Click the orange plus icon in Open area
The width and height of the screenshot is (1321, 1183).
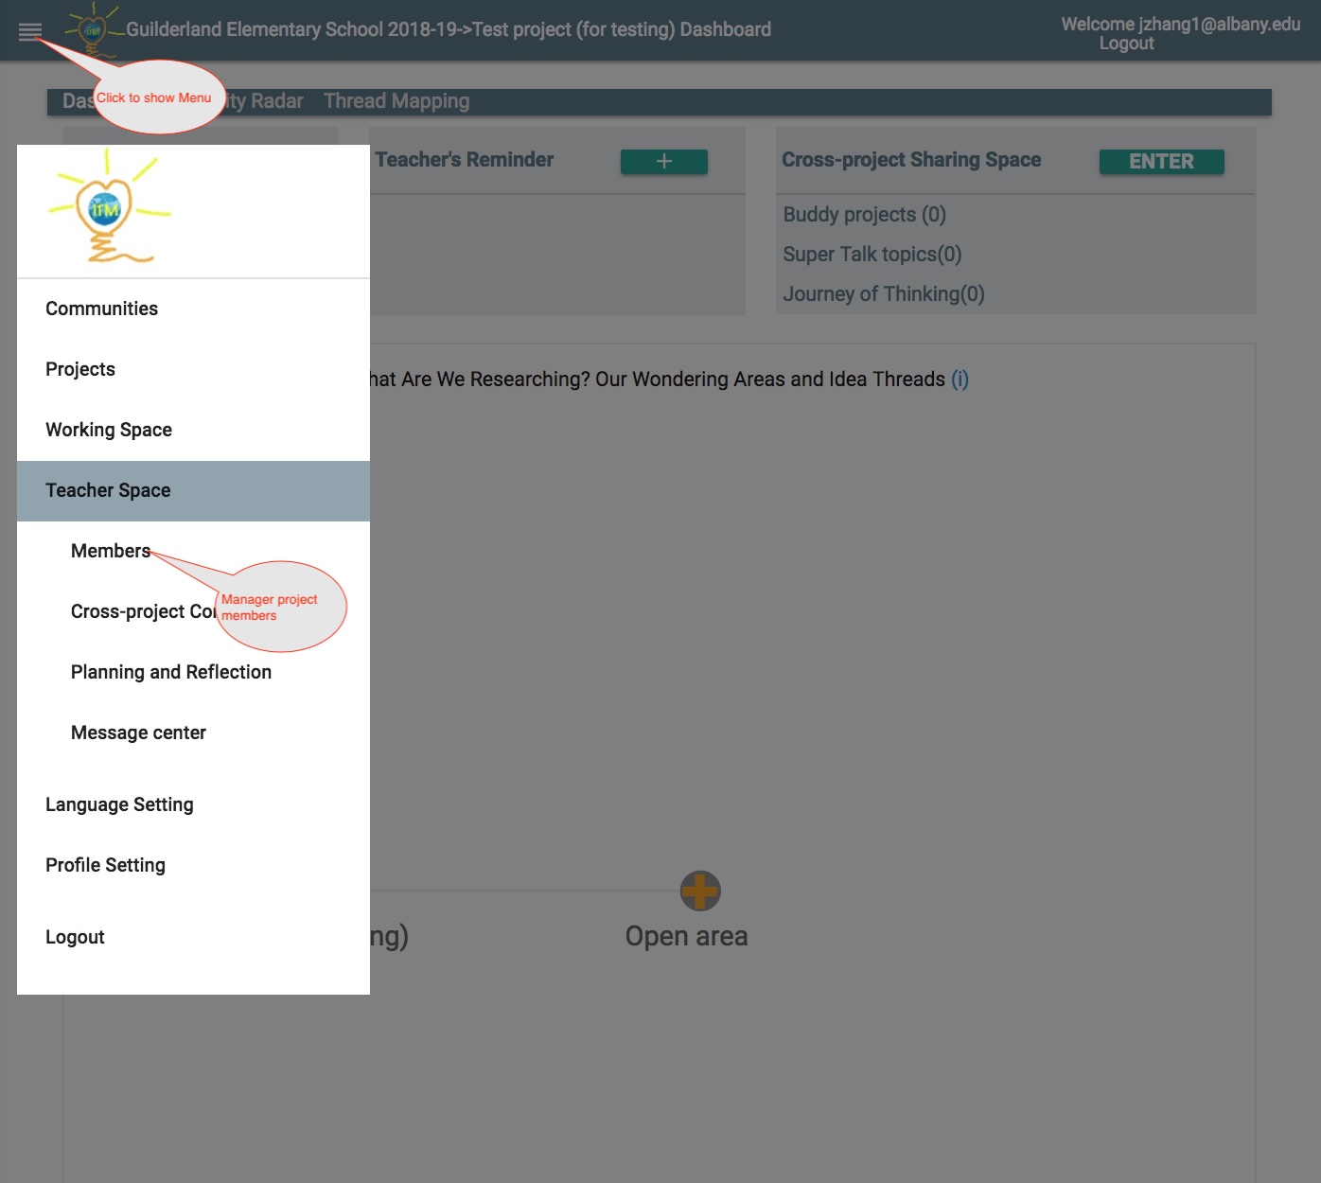(x=700, y=891)
